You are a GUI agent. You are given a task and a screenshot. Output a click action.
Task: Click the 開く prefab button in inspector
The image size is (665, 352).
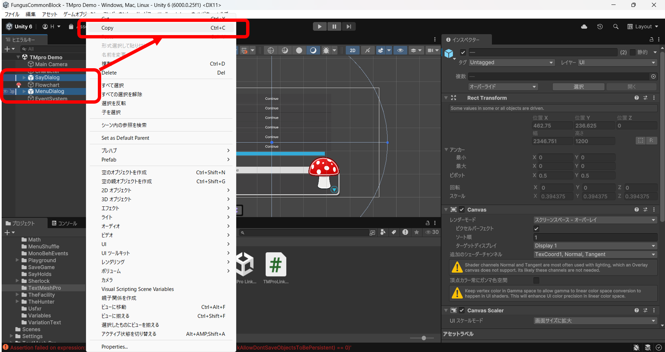click(x=632, y=86)
